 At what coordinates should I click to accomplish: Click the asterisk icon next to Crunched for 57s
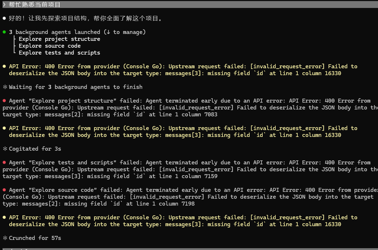click(x=5, y=238)
